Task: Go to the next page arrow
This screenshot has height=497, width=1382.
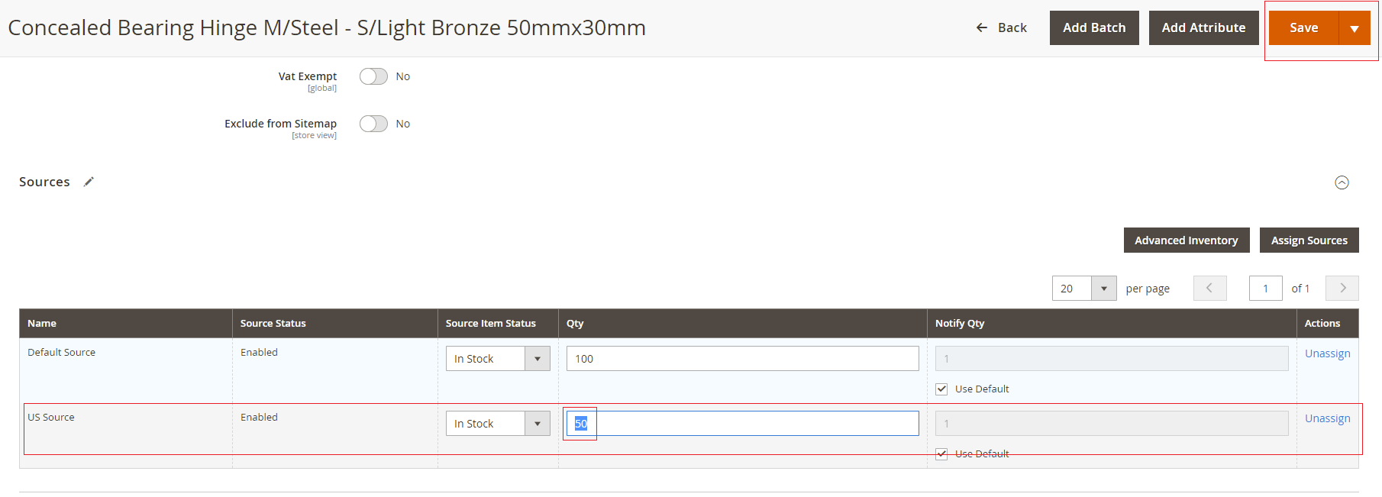Action: [x=1342, y=288]
